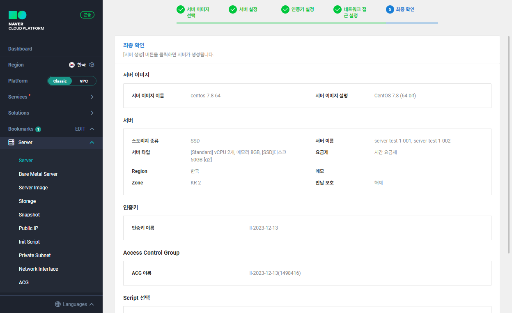Click the blue step 5 badge on 최종 확인

[x=390, y=9]
